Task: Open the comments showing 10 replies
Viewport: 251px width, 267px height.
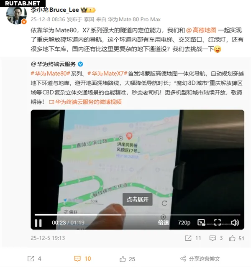Action: click(83, 259)
